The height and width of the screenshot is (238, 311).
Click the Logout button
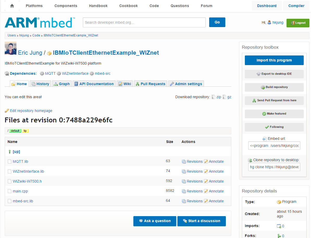pyautogui.click(x=298, y=23)
